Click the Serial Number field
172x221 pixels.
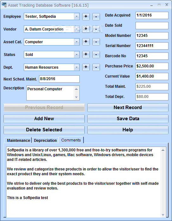(x=152, y=46)
